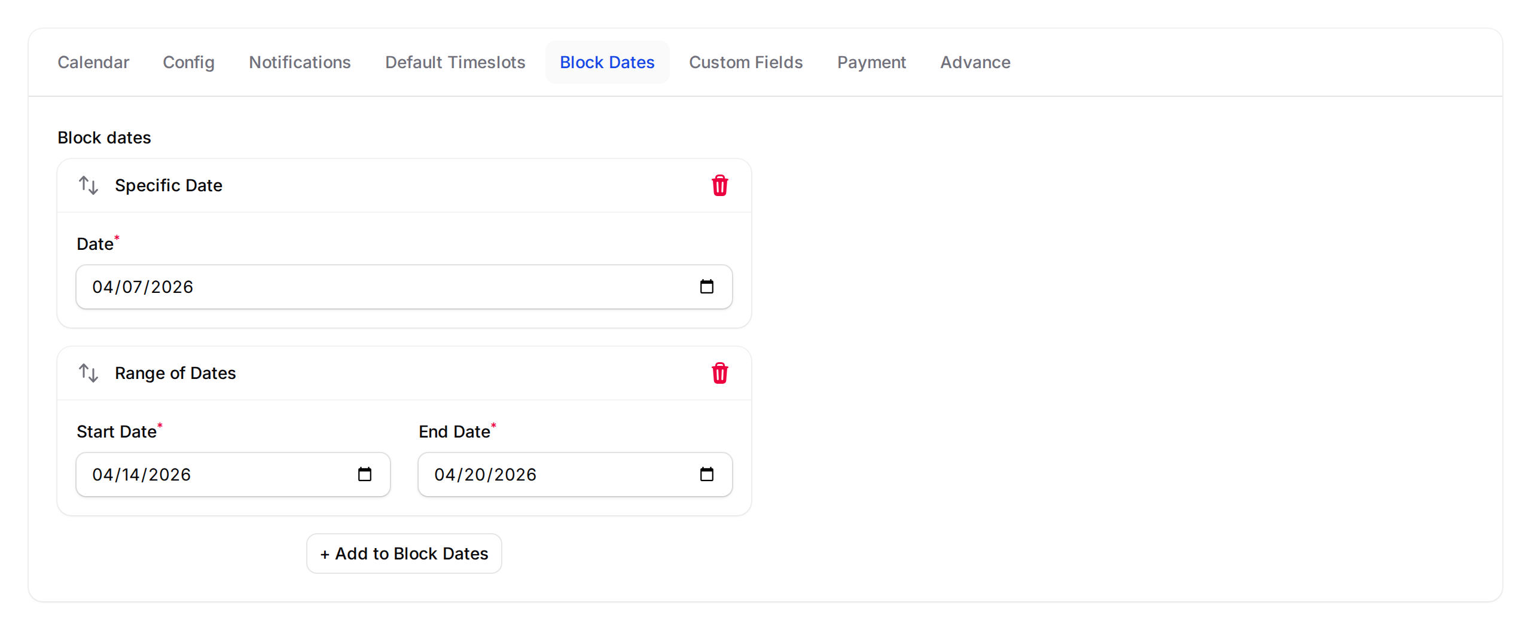Open the Custom Fields tab
Viewport: 1531px width, 630px height.
(745, 62)
